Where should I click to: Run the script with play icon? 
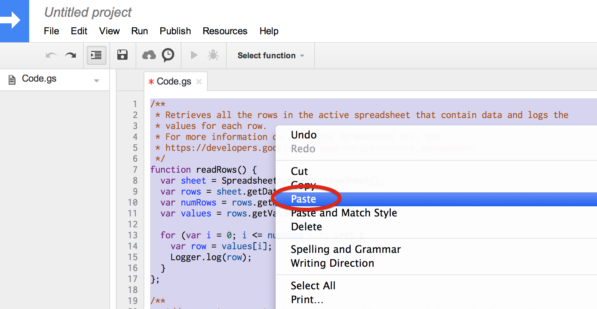(194, 55)
